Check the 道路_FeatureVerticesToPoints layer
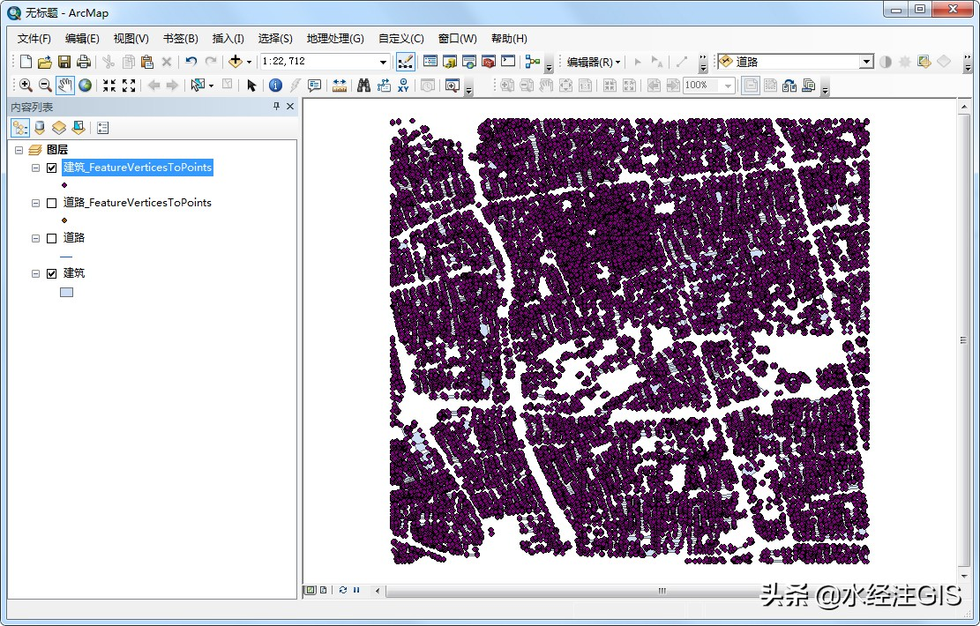This screenshot has height=626, width=980. [x=50, y=203]
